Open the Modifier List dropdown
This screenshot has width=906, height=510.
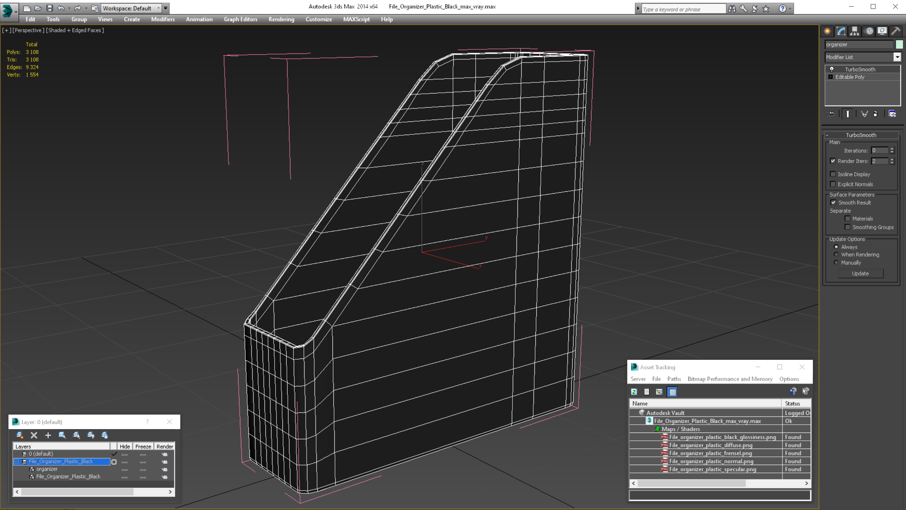tap(897, 57)
